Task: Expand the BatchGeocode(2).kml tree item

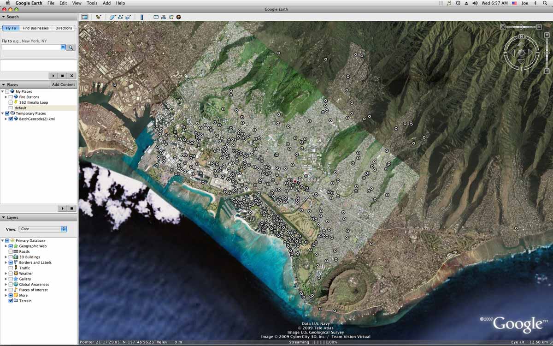Action: point(6,119)
